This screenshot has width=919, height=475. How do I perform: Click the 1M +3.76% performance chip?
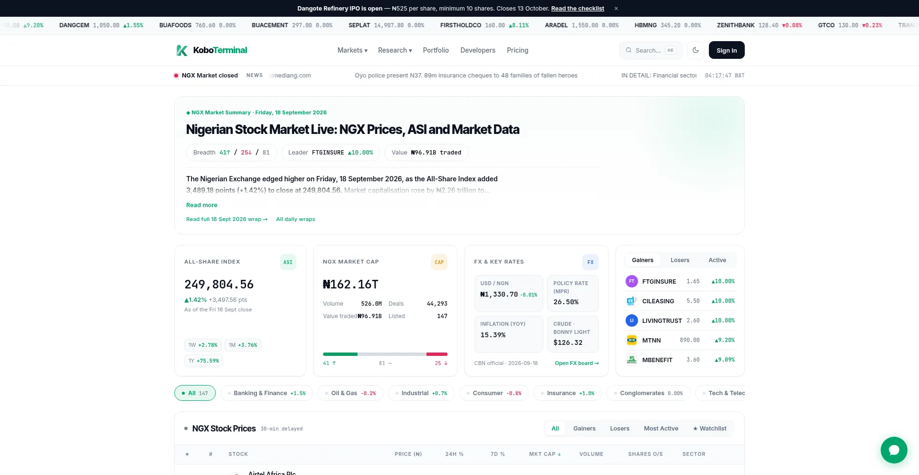[243, 345]
